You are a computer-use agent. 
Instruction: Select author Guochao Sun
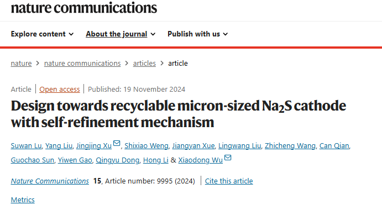pos(33,160)
